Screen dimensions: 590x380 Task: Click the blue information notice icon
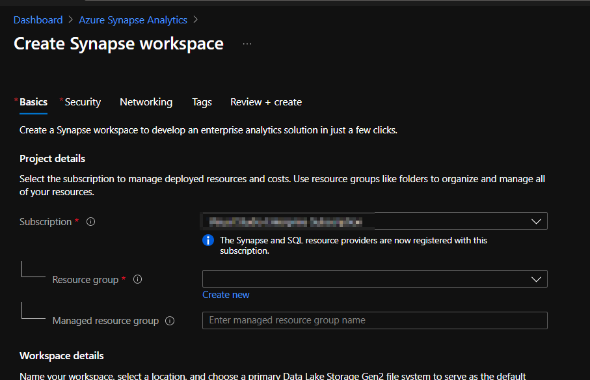coord(208,240)
